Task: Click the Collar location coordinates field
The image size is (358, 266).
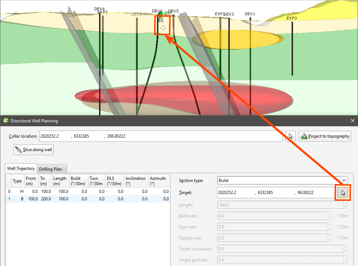Action: click(x=161, y=136)
